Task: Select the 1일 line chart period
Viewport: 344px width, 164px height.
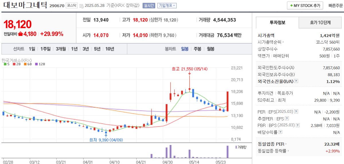Action: (x=32, y=49)
